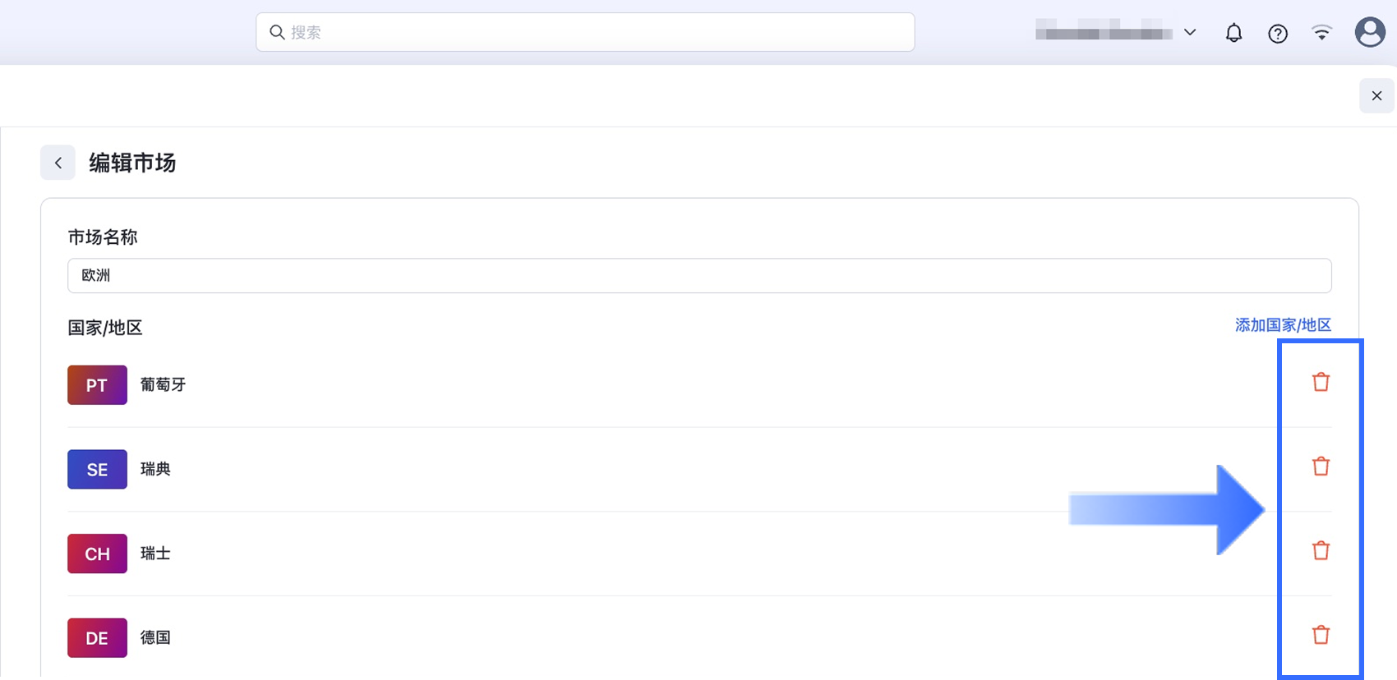Select the SE country badge
Viewport: 1397px width, 680px height.
97,470
